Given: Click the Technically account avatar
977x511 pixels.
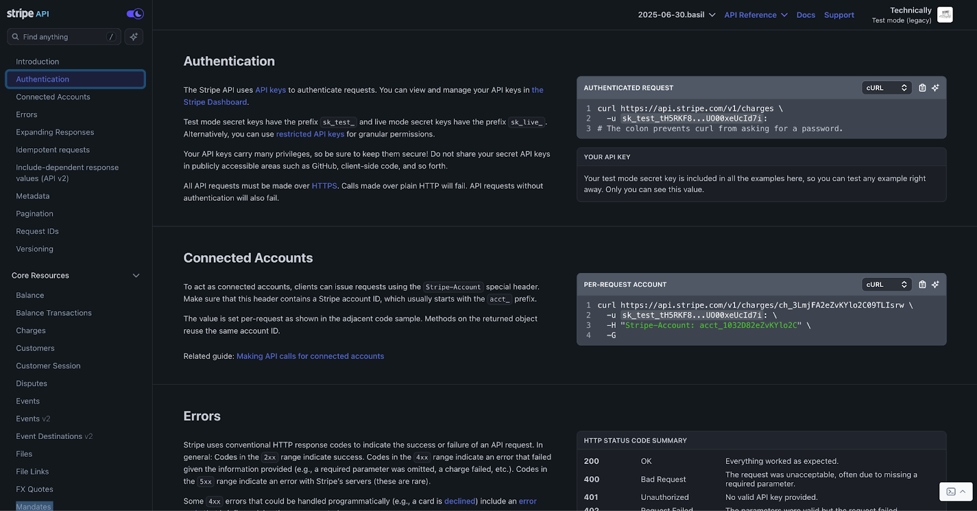Looking at the screenshot, I should point(945,15).
